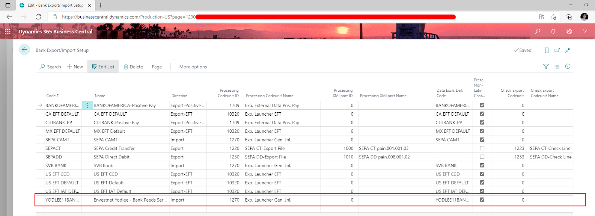The width and height of the screenshot is (595, 216).
Task: Open browser collections icon
Action: tap(569, 17)
